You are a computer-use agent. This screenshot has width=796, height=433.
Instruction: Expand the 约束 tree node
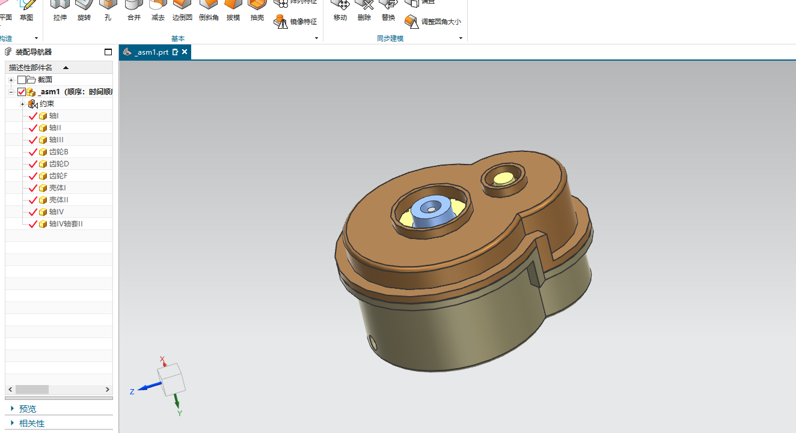pos(23,104)
